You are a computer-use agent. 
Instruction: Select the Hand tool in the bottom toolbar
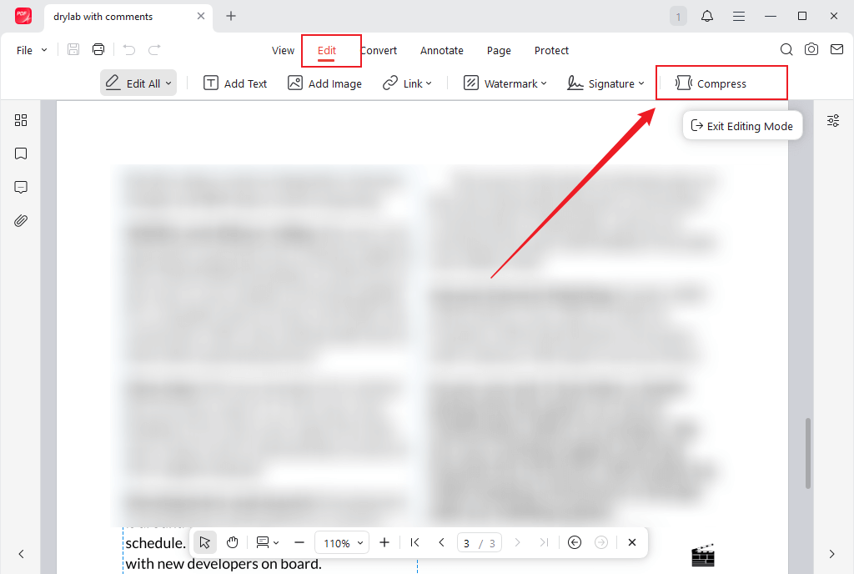click(x=232, y=542)
